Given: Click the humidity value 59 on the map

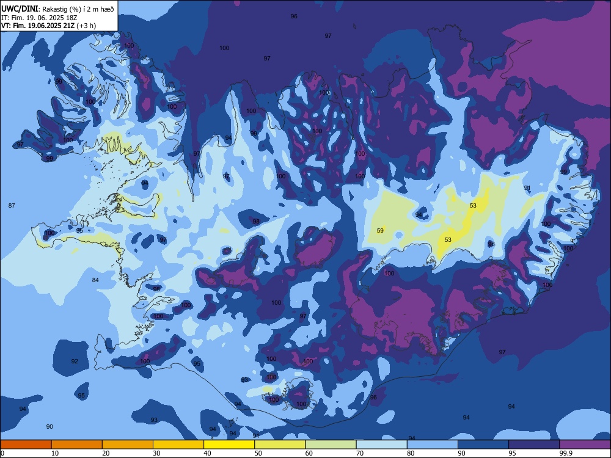Looking at the screenshot, I should pos(380,231).
